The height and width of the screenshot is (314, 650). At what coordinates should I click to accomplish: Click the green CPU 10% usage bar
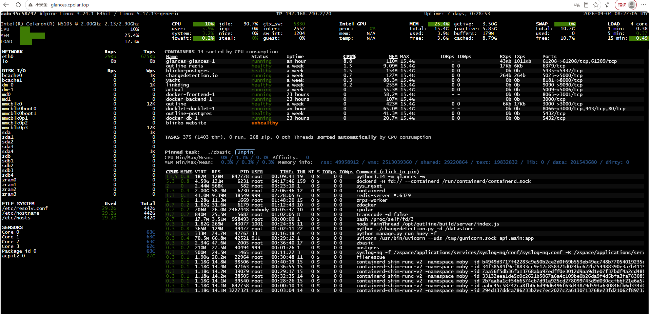[204, 24]
